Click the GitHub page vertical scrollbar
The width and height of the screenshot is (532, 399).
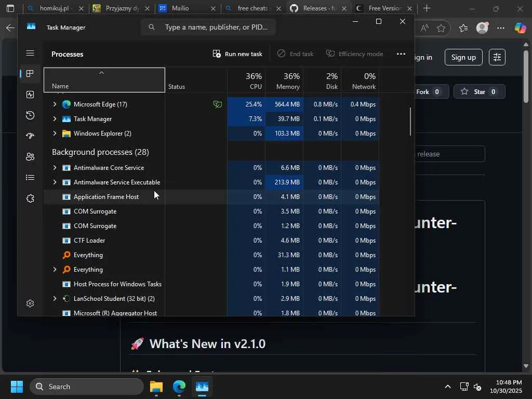[526, 76]
